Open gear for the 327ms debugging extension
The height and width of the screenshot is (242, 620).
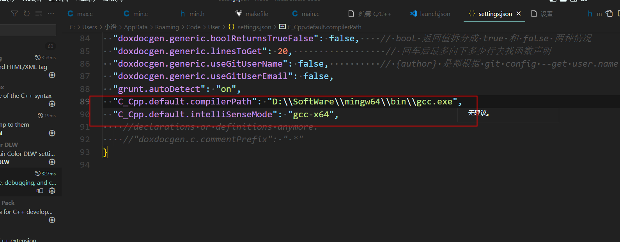click(52, 191)
